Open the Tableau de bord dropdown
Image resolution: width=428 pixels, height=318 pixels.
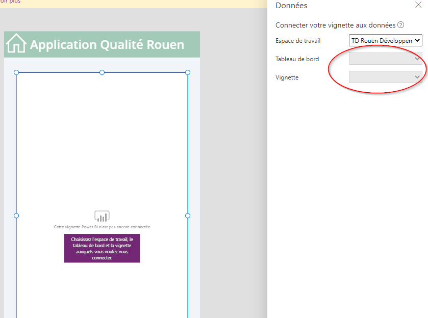[x=386, y=59]
